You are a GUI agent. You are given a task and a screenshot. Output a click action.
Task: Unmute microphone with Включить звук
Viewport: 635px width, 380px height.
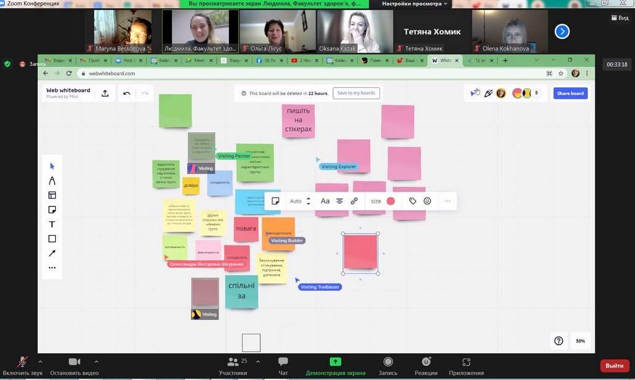point(23,365)
